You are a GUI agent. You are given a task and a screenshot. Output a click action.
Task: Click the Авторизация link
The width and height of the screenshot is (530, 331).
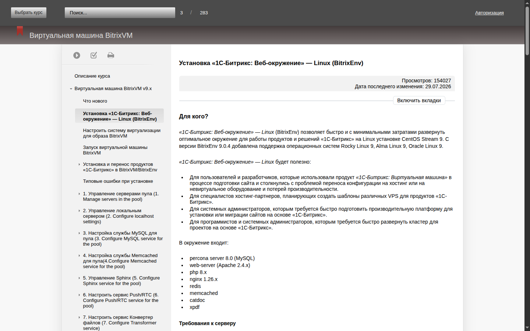pyautogui.click(x=489, y=13)
